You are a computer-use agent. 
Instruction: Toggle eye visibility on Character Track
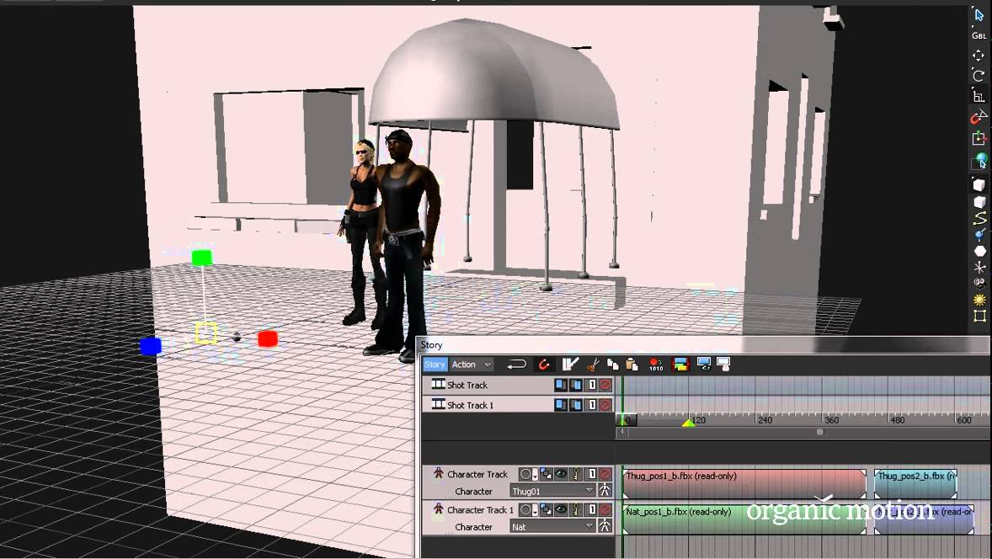point(561,474)
